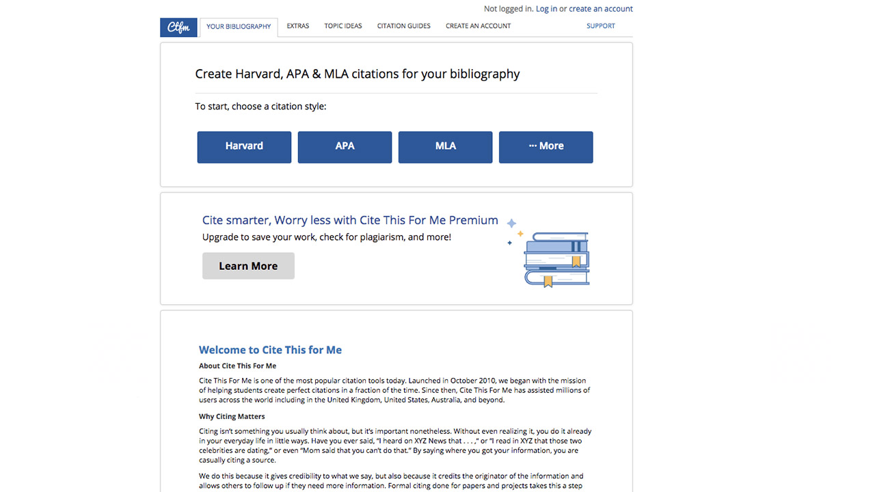Open the Support link
875x492 pixels.
(600, 26)
